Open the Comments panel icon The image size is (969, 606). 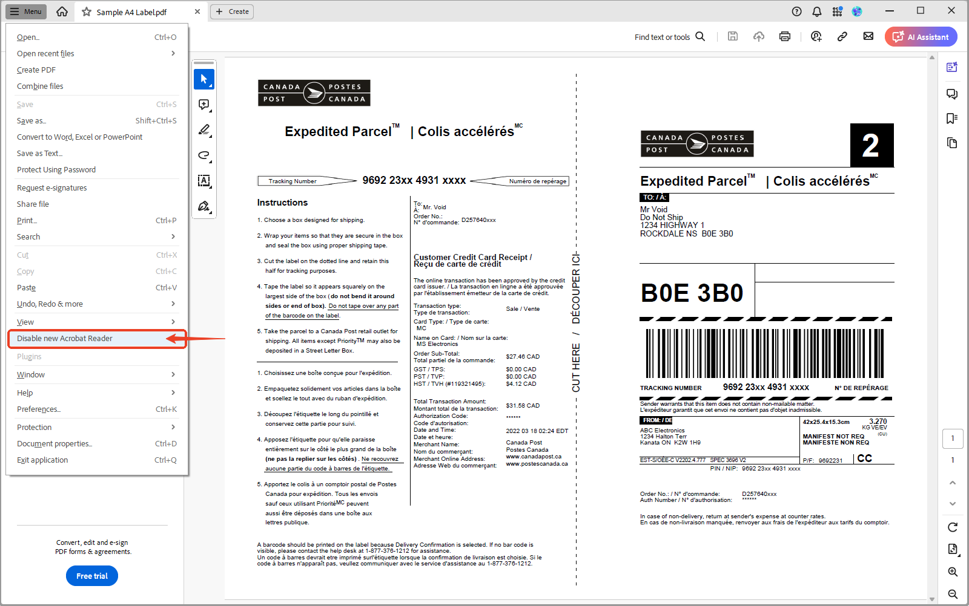(x=952, y=94)
